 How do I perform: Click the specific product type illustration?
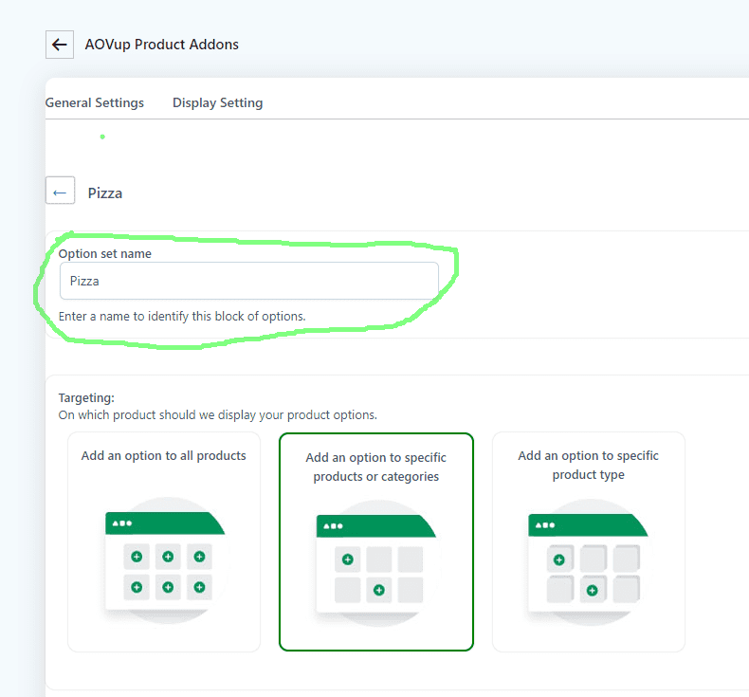click(588, 562)
